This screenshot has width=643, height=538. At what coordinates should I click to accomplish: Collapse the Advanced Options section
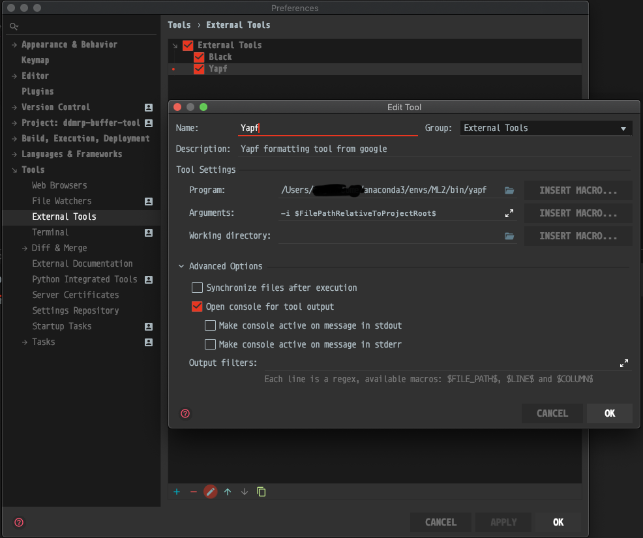click(x=181, y=266)
